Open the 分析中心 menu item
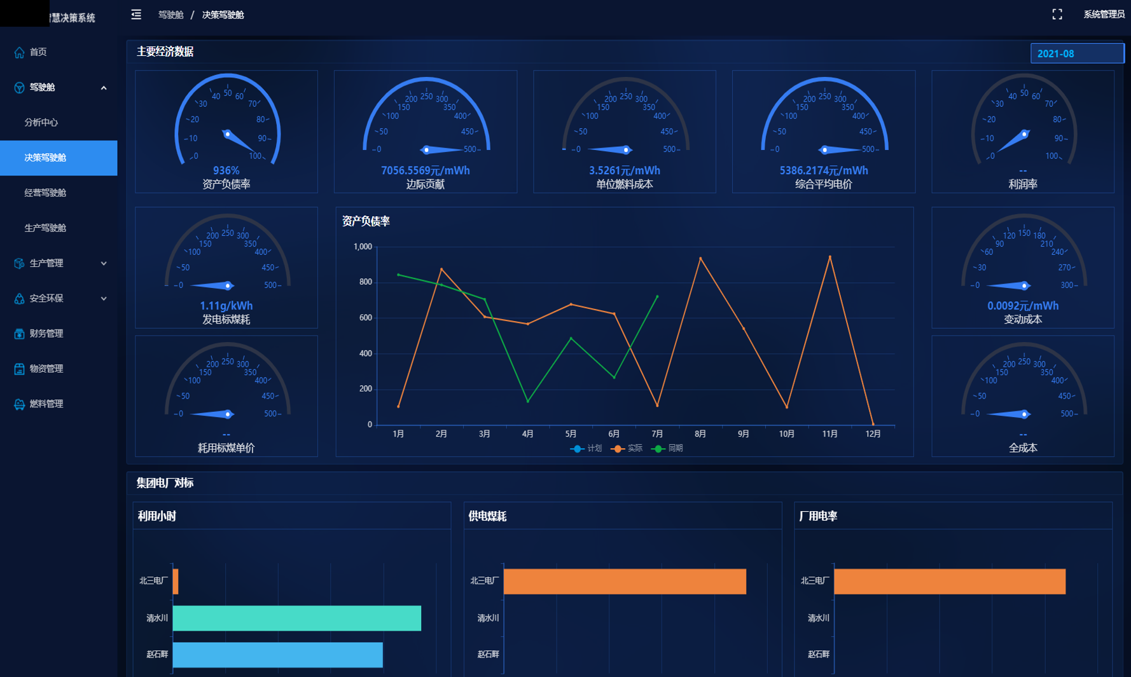Screen dimensions: 1131x677 (41, 123)
